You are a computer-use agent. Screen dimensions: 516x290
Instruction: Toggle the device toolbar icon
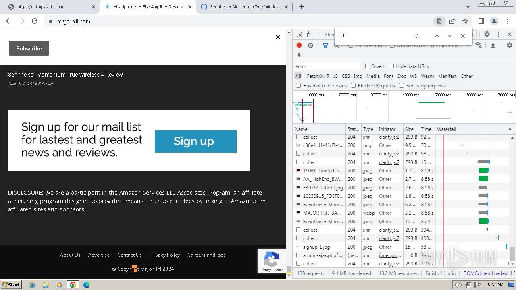(x=310, y=35)
